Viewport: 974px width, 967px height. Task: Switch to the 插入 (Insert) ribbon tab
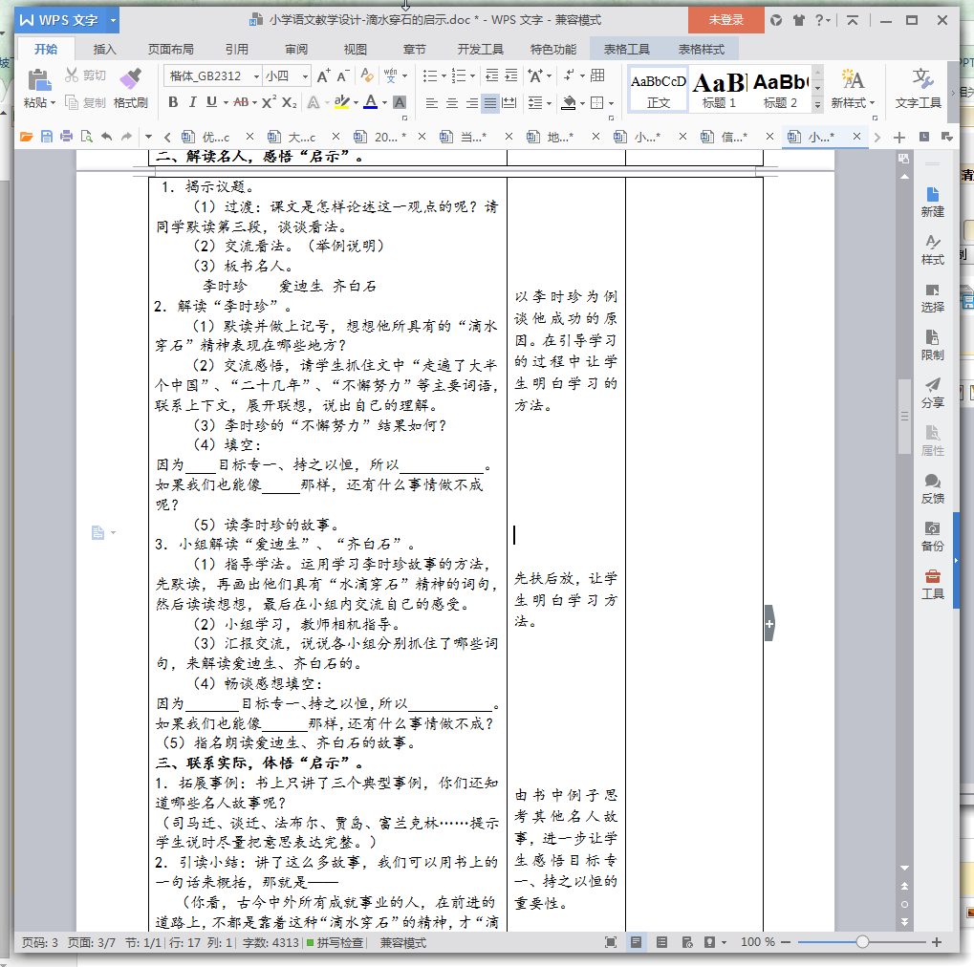point(105,49)
